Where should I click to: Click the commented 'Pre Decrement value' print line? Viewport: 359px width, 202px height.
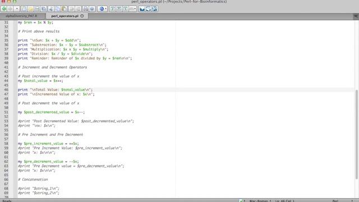click(71, 166)
